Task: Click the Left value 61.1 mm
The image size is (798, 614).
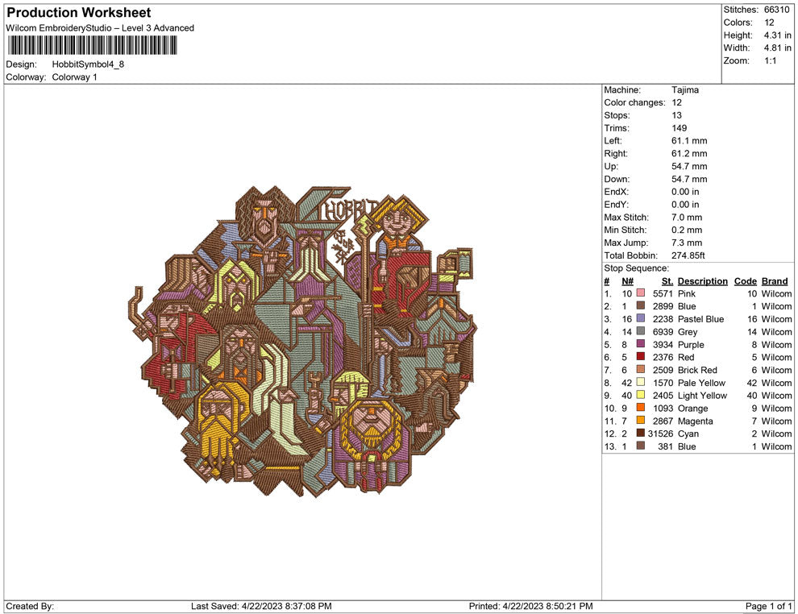Action: [689, 140]
